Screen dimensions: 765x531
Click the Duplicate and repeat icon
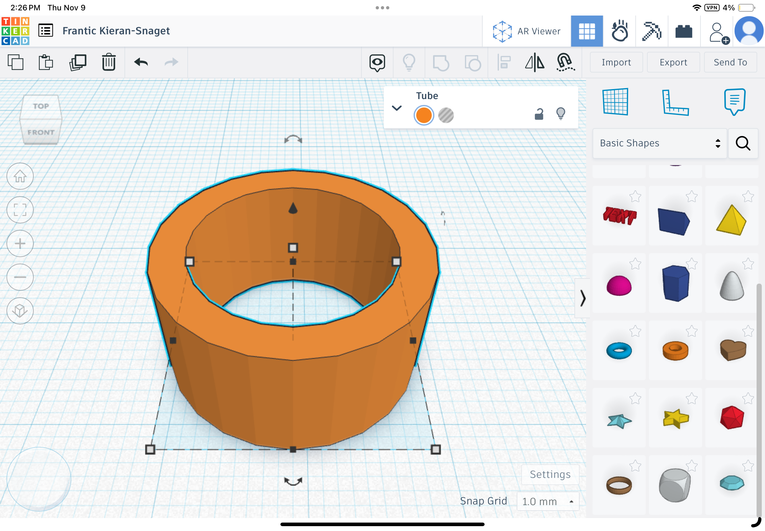coord(77,62)
